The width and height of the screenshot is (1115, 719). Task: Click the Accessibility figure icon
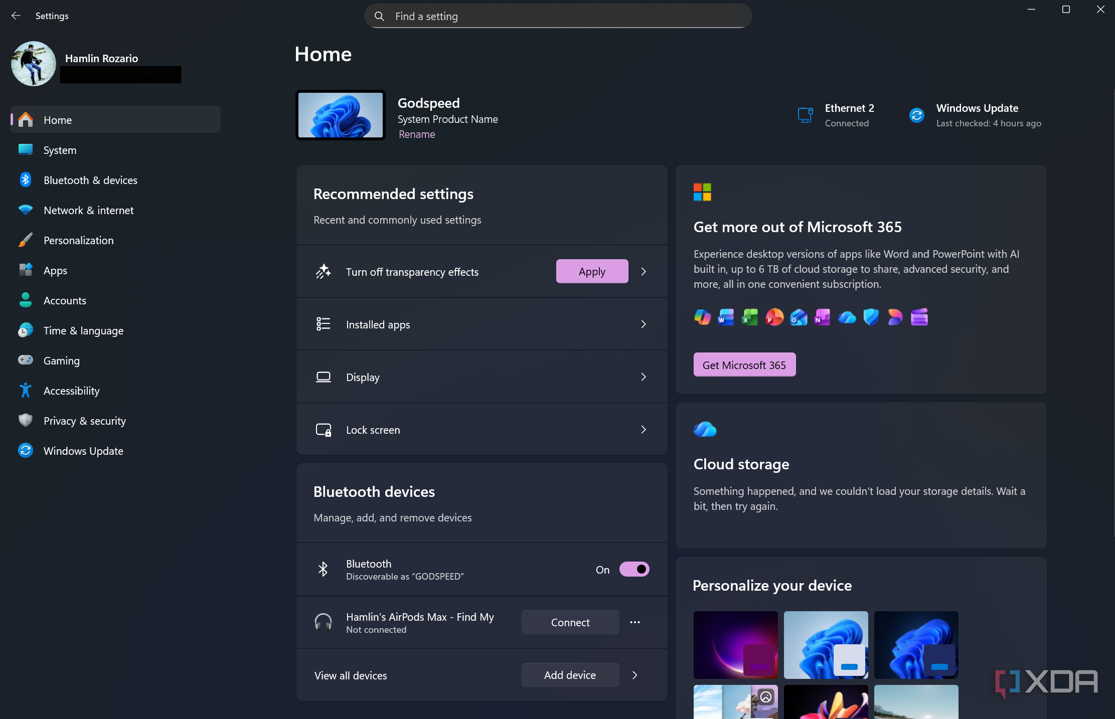26,390
